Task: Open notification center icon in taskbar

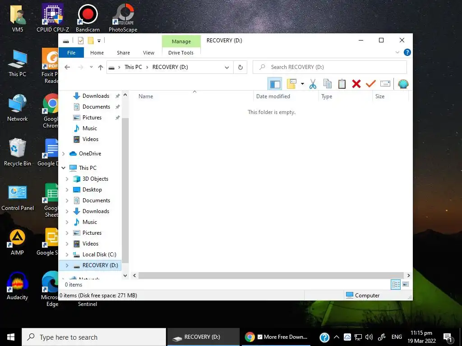Action: pyautogui.click(x=448, y=337)
